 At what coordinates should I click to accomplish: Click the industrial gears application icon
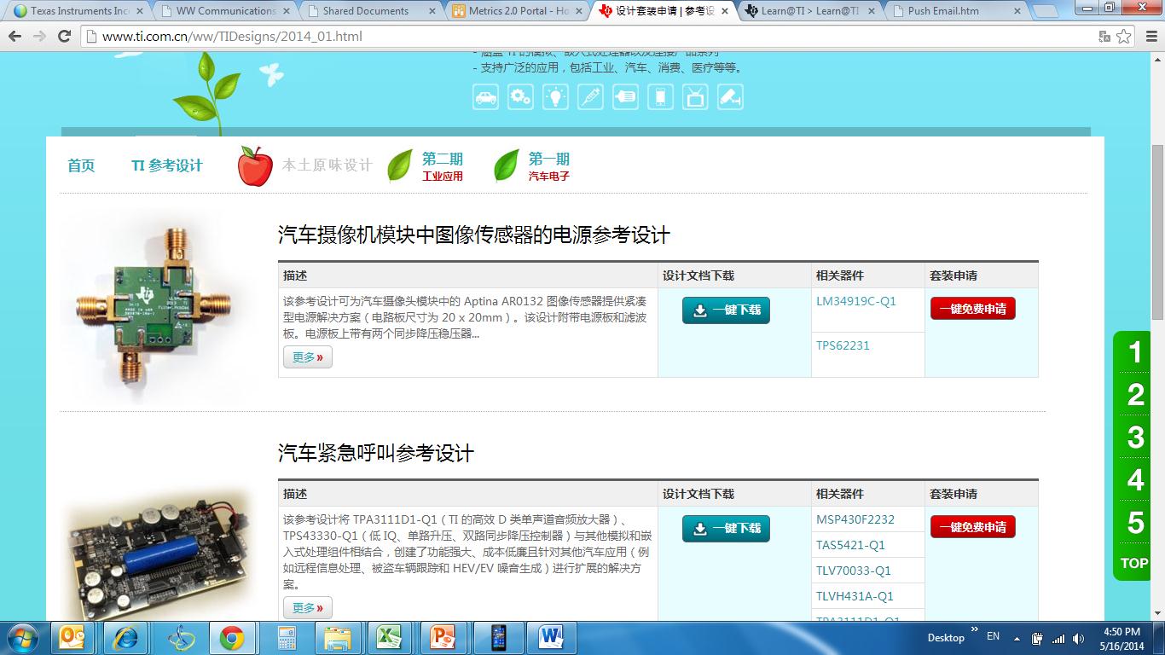tap(520, 96)
